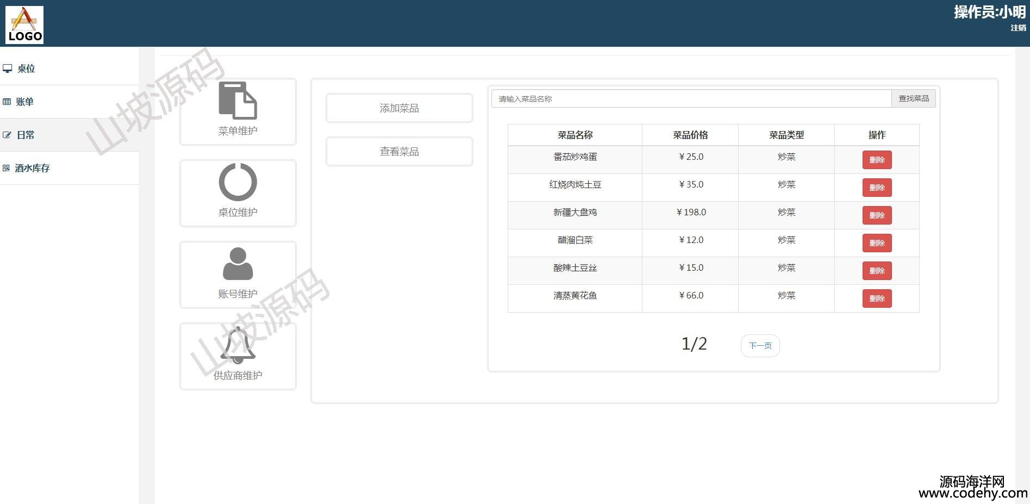Click the grid icon beside 酒水库存
Screen dimensions: 1030x504
(7, 168)
